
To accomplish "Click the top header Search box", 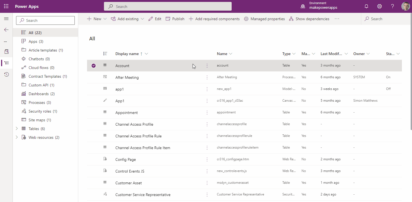I will (x=168, y=7).
